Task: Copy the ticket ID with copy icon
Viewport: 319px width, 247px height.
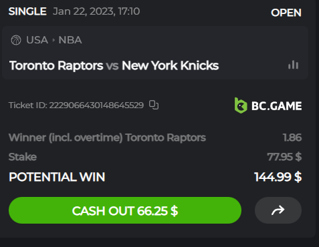Action: (154, 105)
